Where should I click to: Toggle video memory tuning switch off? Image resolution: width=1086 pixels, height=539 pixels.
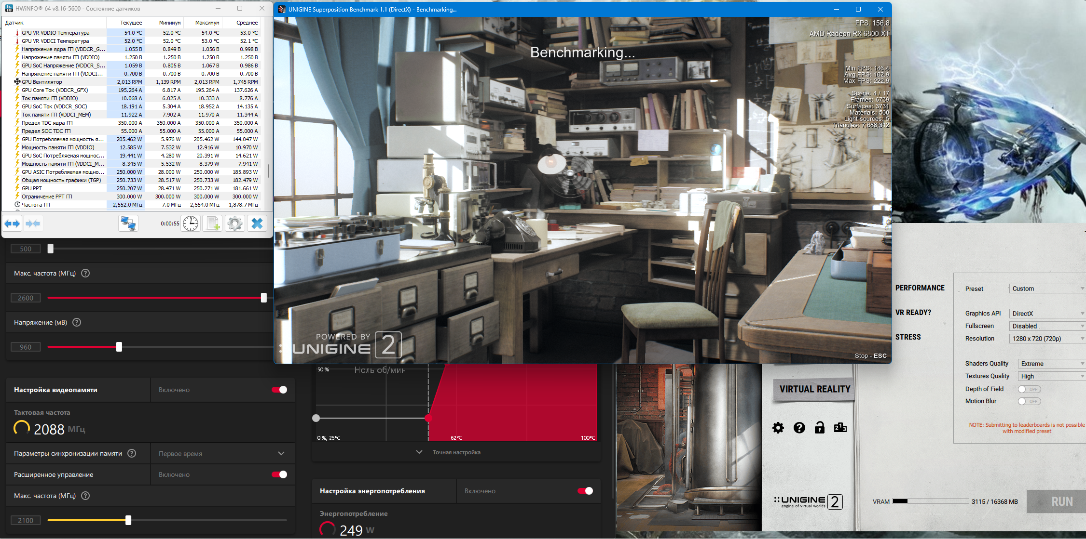point(279,390)
